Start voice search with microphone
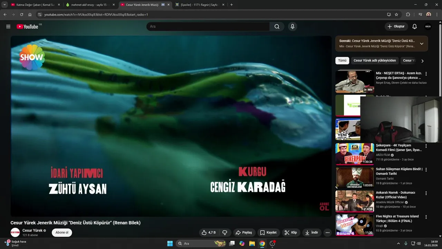This screenshot has width=442, height=249. tap(292, 27)
